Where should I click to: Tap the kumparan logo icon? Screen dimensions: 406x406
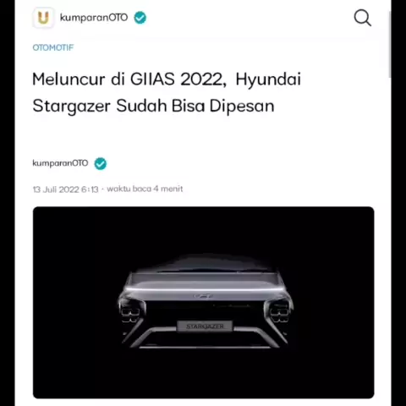pos(43,18)
